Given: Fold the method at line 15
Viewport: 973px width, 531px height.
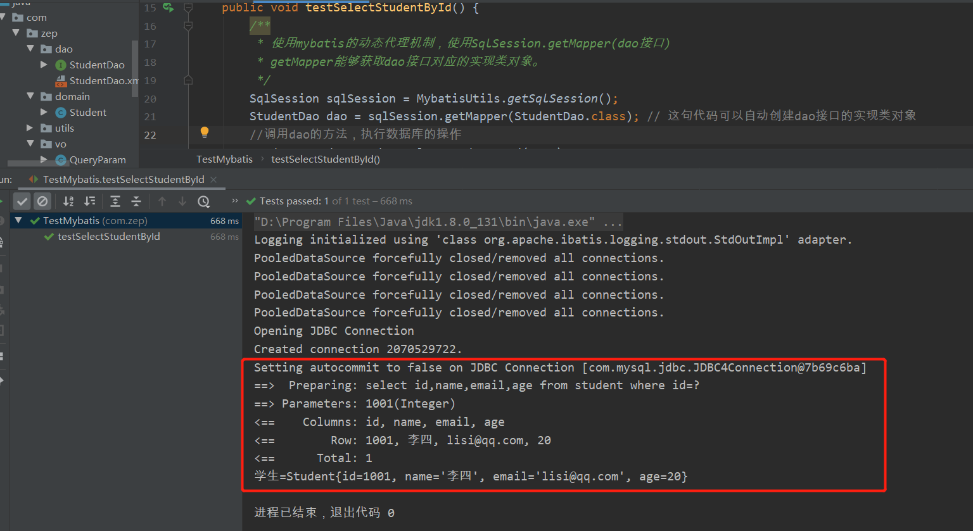Looking at the screenshot, I should tap(188, 8).
